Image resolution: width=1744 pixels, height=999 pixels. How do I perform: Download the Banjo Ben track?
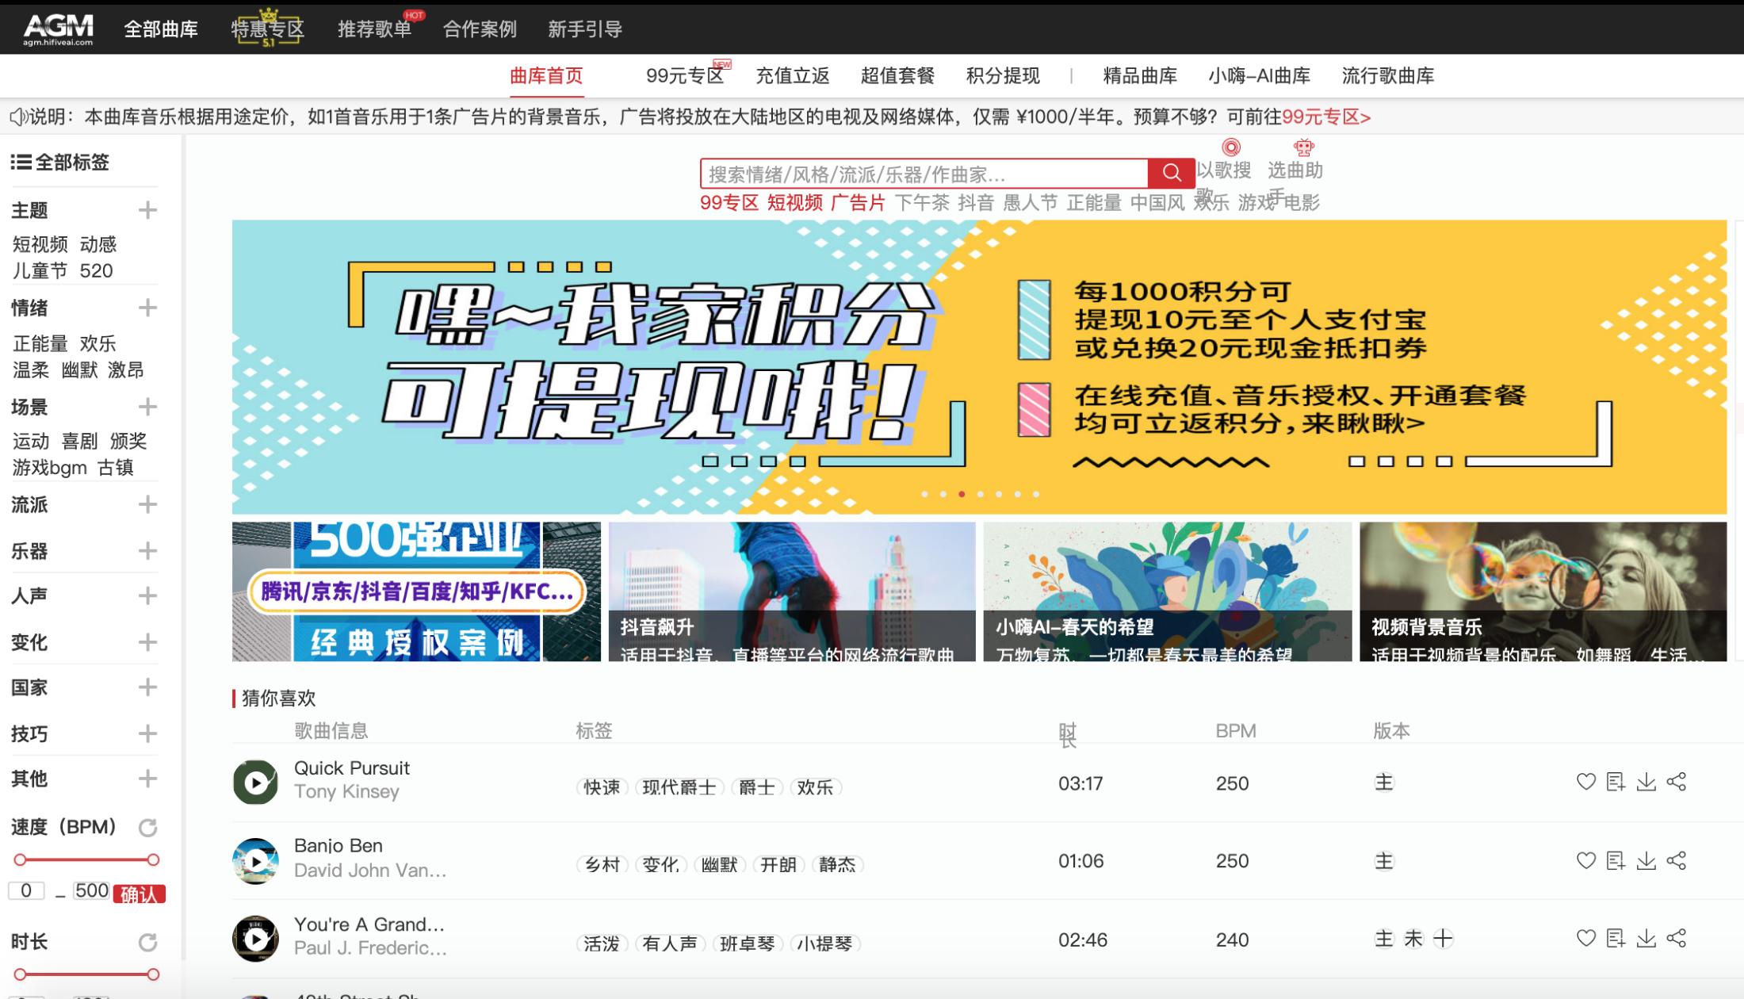point(1645,860)
